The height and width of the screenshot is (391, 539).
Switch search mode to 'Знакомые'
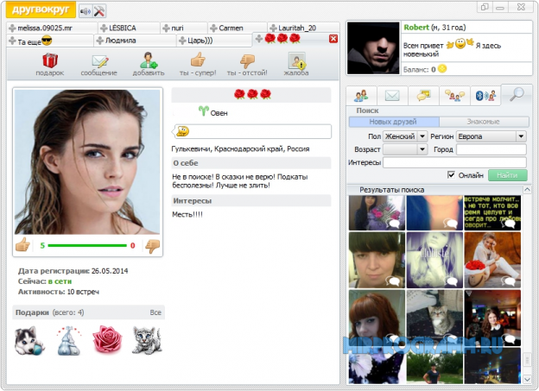click(x=482, y=123)
